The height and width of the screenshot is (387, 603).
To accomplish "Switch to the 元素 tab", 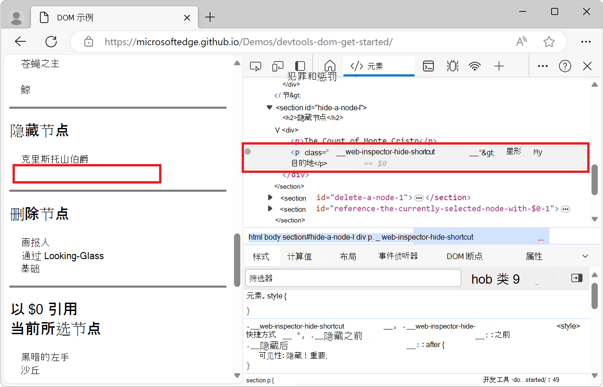I will tap(379, 66).
